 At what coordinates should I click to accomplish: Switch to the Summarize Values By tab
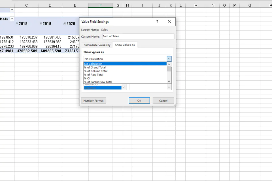[x=97, y=45]
